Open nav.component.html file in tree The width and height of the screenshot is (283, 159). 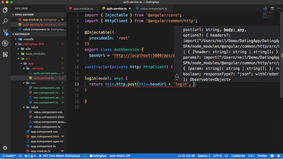38,93
